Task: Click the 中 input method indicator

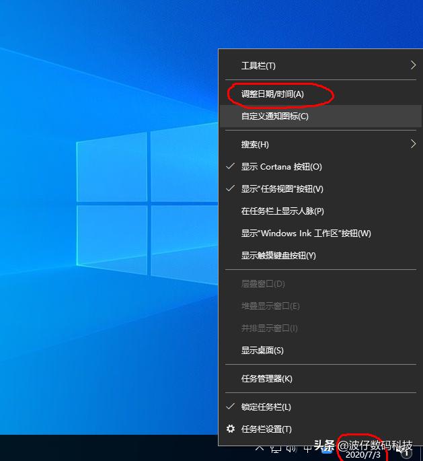Action: (x=307, y=449)
